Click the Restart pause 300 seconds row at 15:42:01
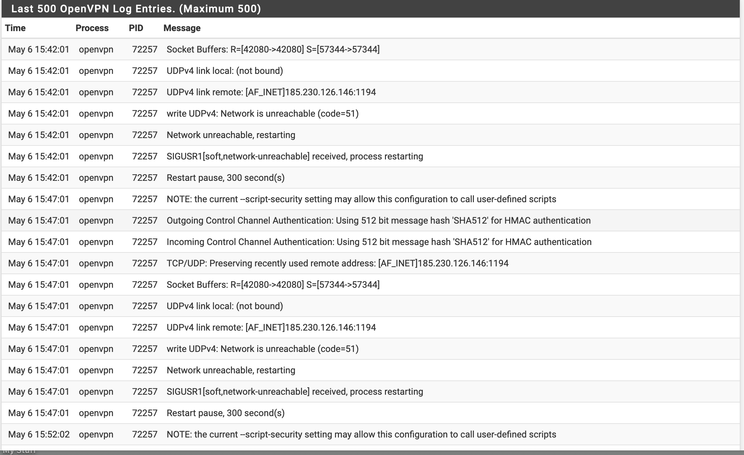The width and height of the screenshot is (744, 455). [x=371, y=178]
